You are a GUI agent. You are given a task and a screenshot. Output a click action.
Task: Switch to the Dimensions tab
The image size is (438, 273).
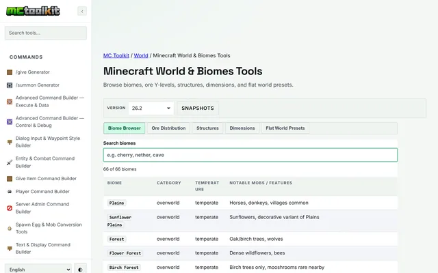click(242, 128)
